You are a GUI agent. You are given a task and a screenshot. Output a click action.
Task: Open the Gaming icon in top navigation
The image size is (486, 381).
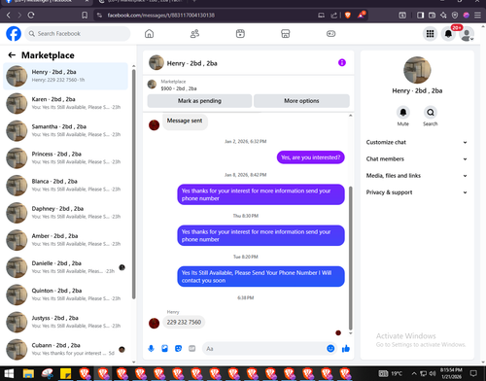330,34
